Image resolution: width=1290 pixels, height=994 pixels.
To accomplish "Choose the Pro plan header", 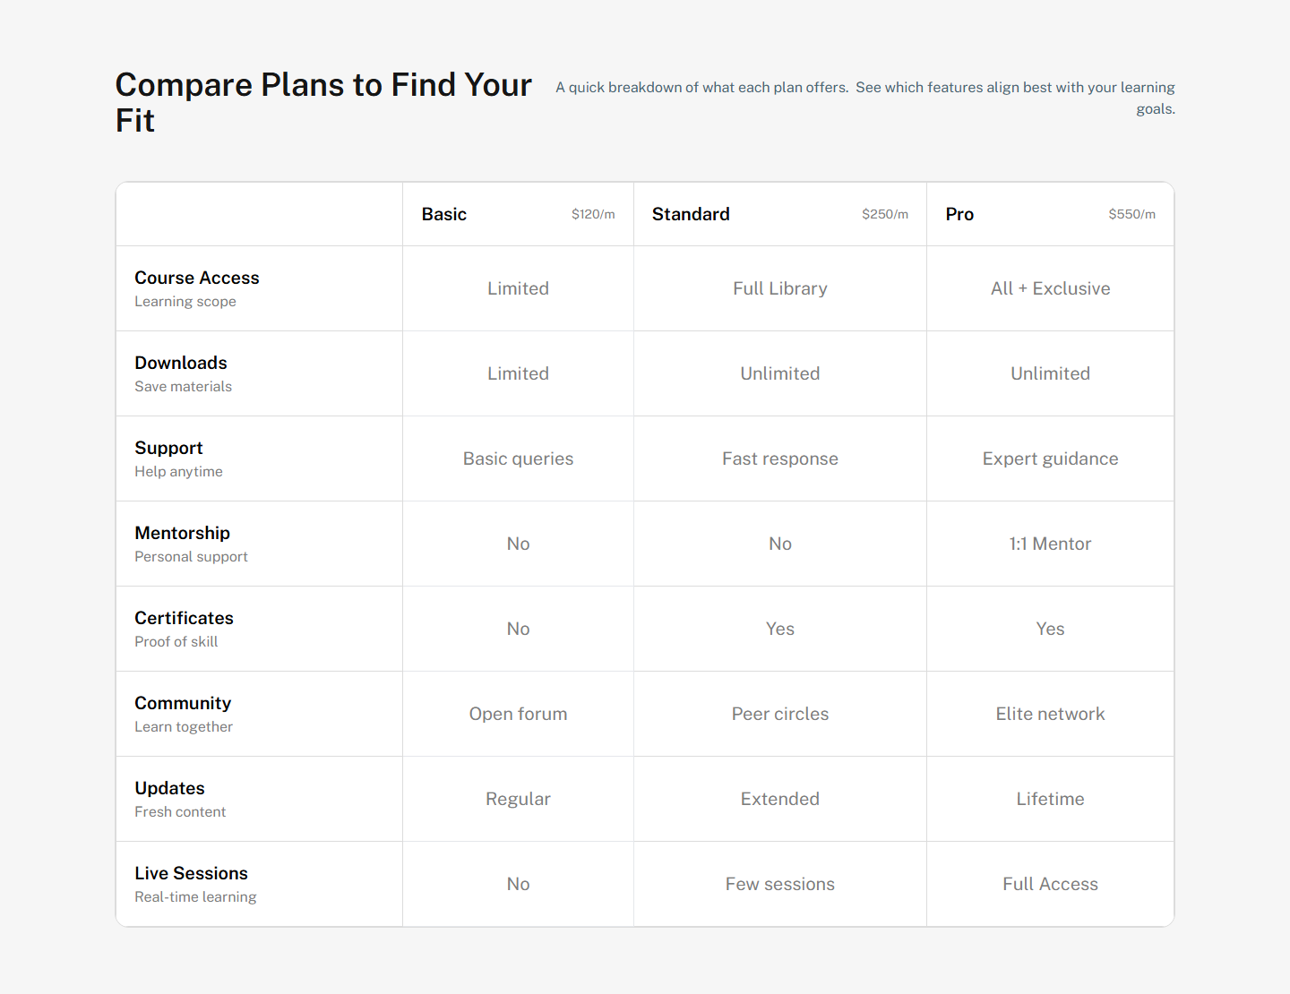I will pos(959,214).
